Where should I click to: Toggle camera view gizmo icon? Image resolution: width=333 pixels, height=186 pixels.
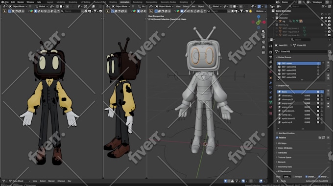tap(263, 42)
